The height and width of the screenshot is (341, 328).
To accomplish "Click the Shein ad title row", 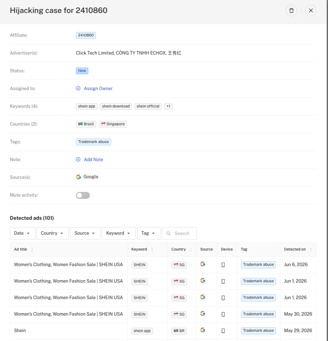I will click(20, 331).
